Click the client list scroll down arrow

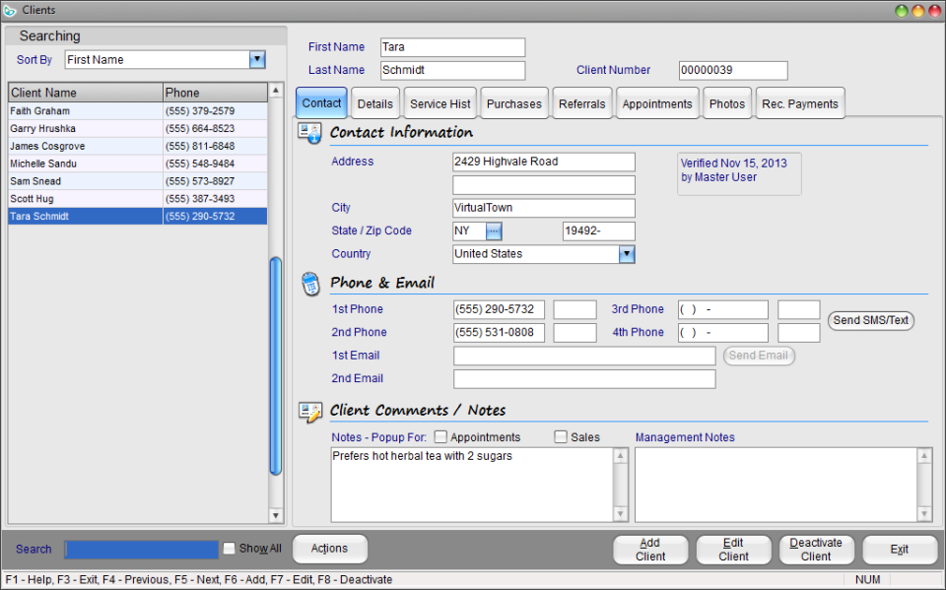[276, 516]
